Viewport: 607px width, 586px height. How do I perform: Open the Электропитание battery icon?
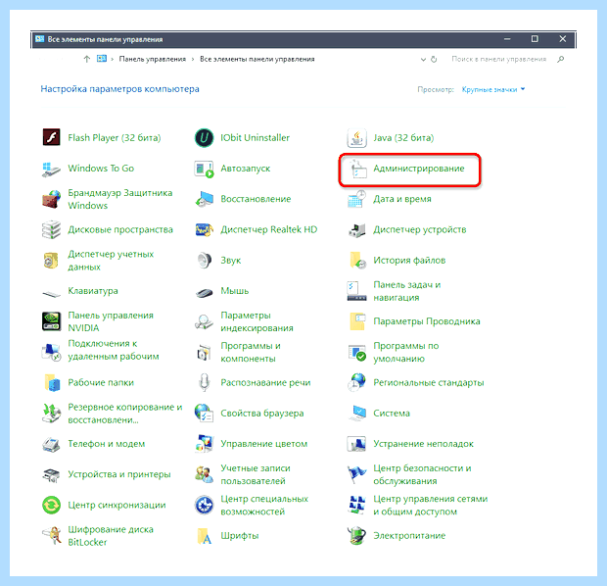tap(356, 536)
